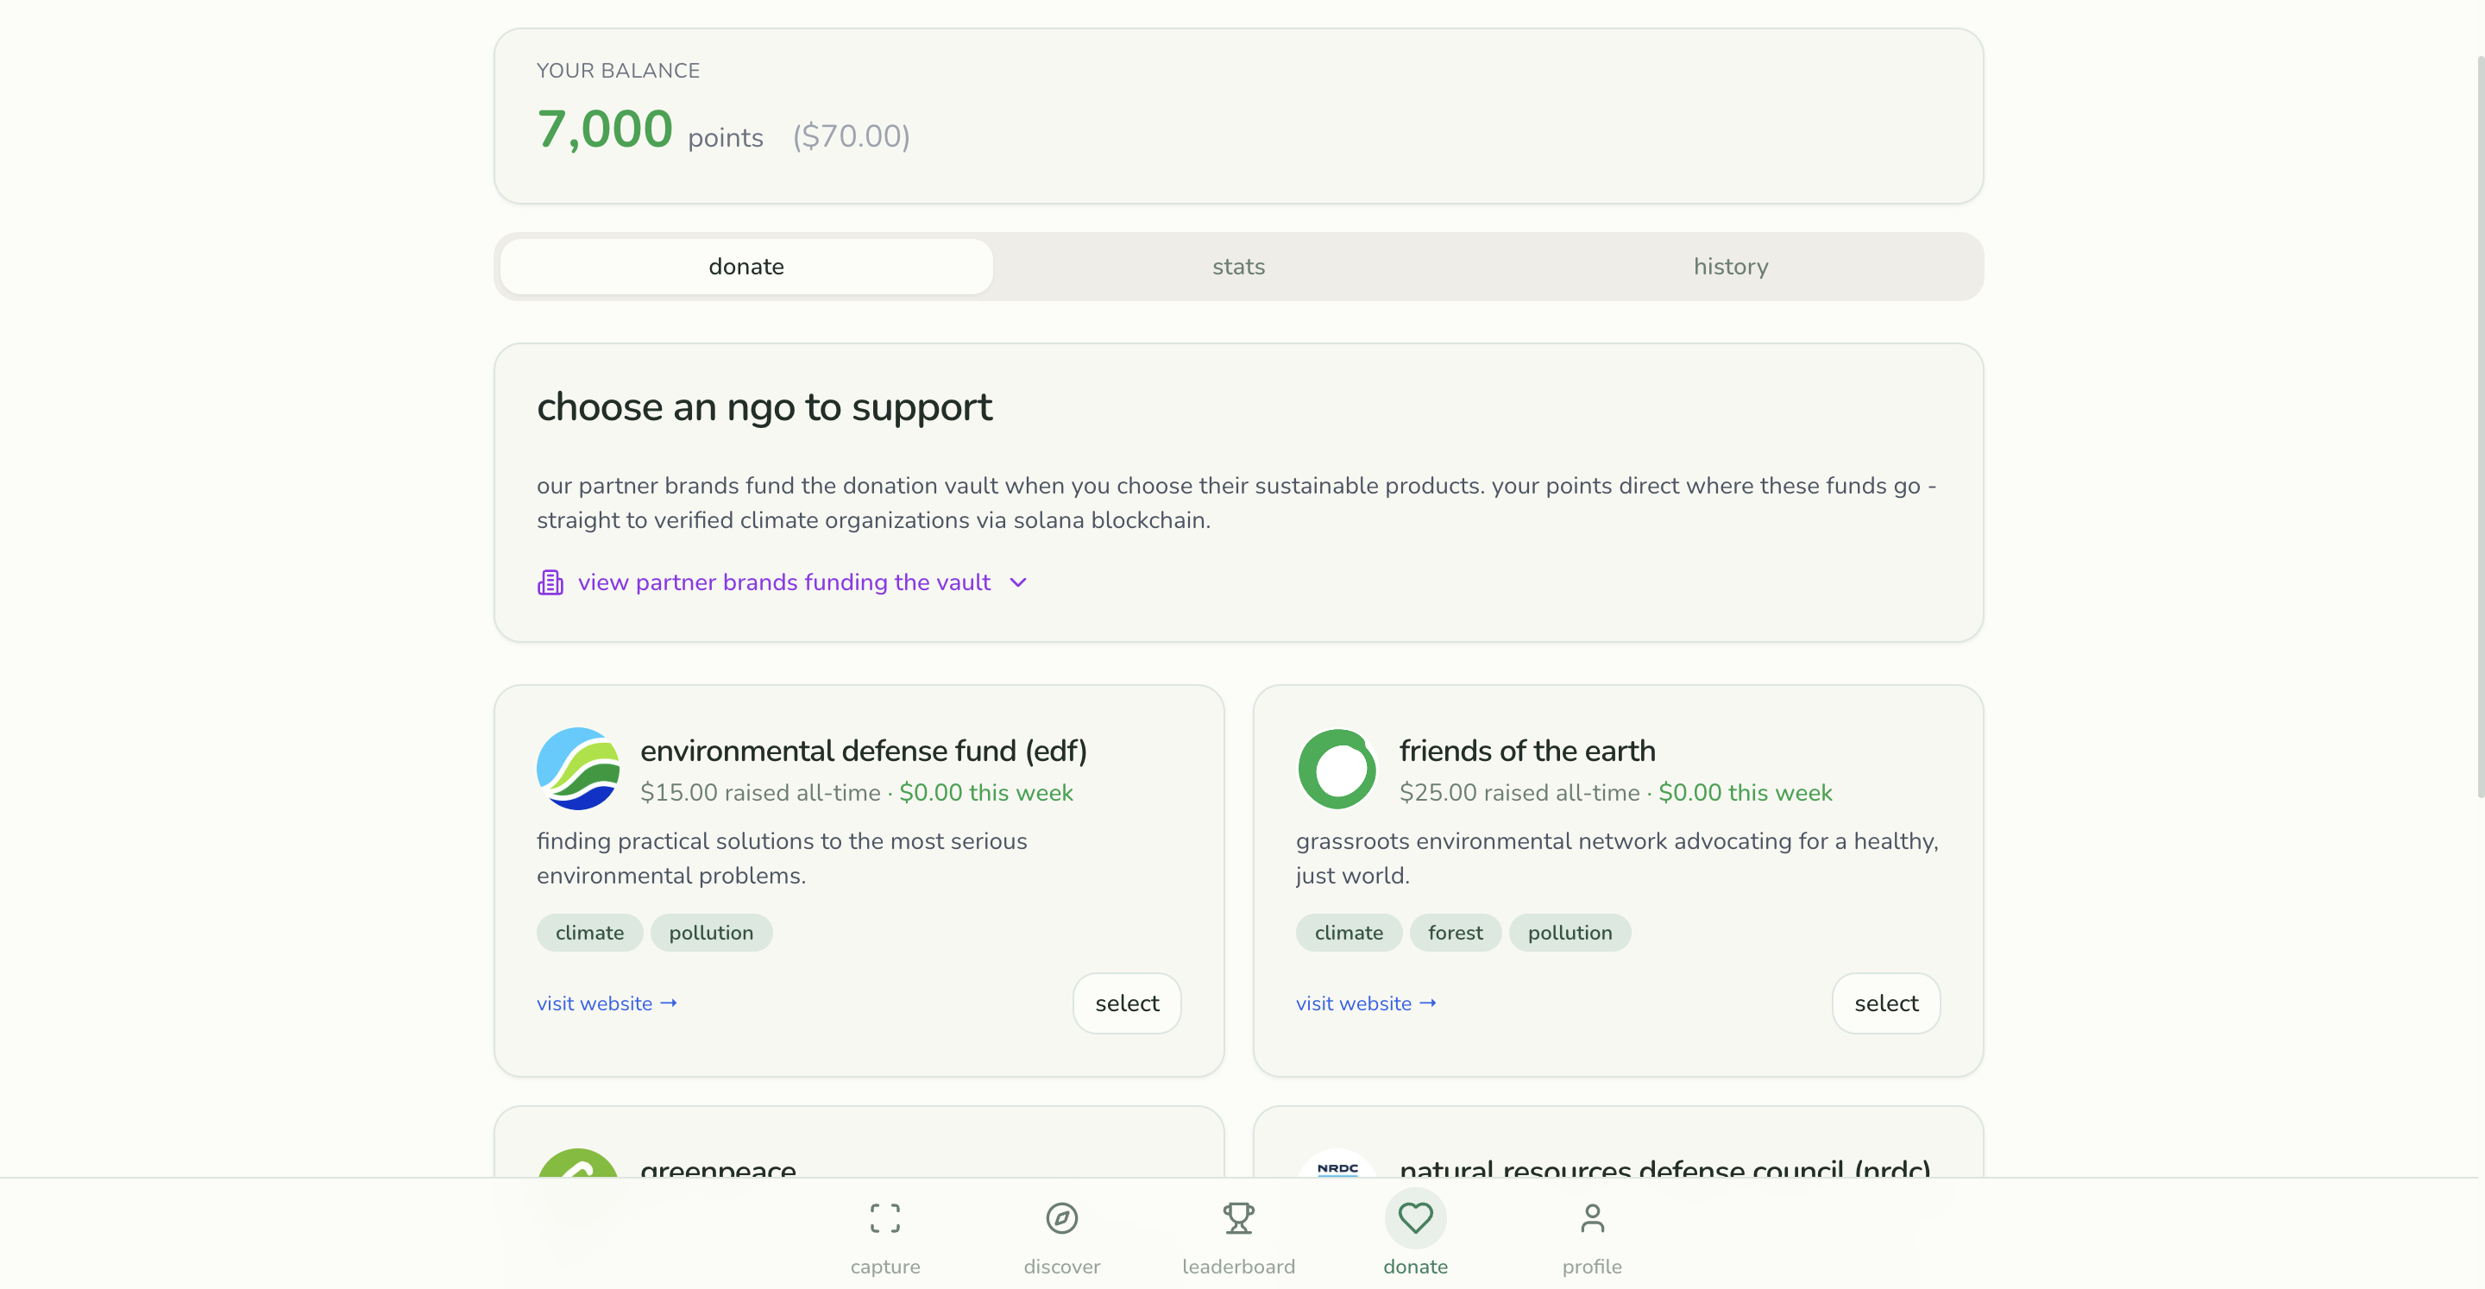
Task: Visit Environmental Defense Fund website link
Action: pos(607,1003)
